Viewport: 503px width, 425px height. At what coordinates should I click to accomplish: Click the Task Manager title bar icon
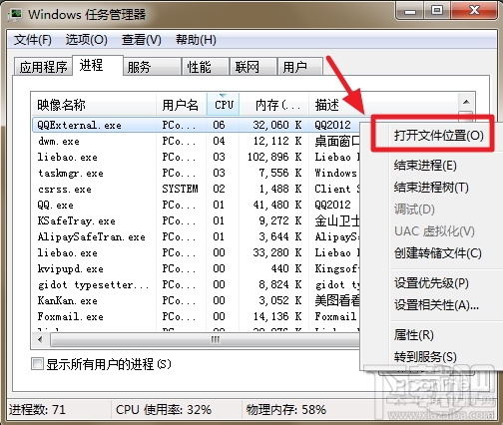point(16,14)
